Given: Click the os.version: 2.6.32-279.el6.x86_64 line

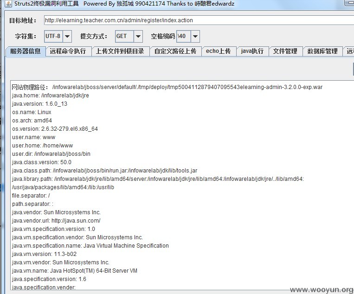Looking at the screenshot, I should pyautogui.click(x=55, y=129).
